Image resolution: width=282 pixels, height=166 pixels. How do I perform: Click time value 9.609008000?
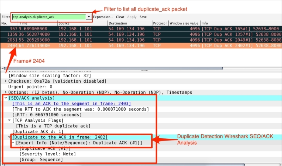coord(33,29)
